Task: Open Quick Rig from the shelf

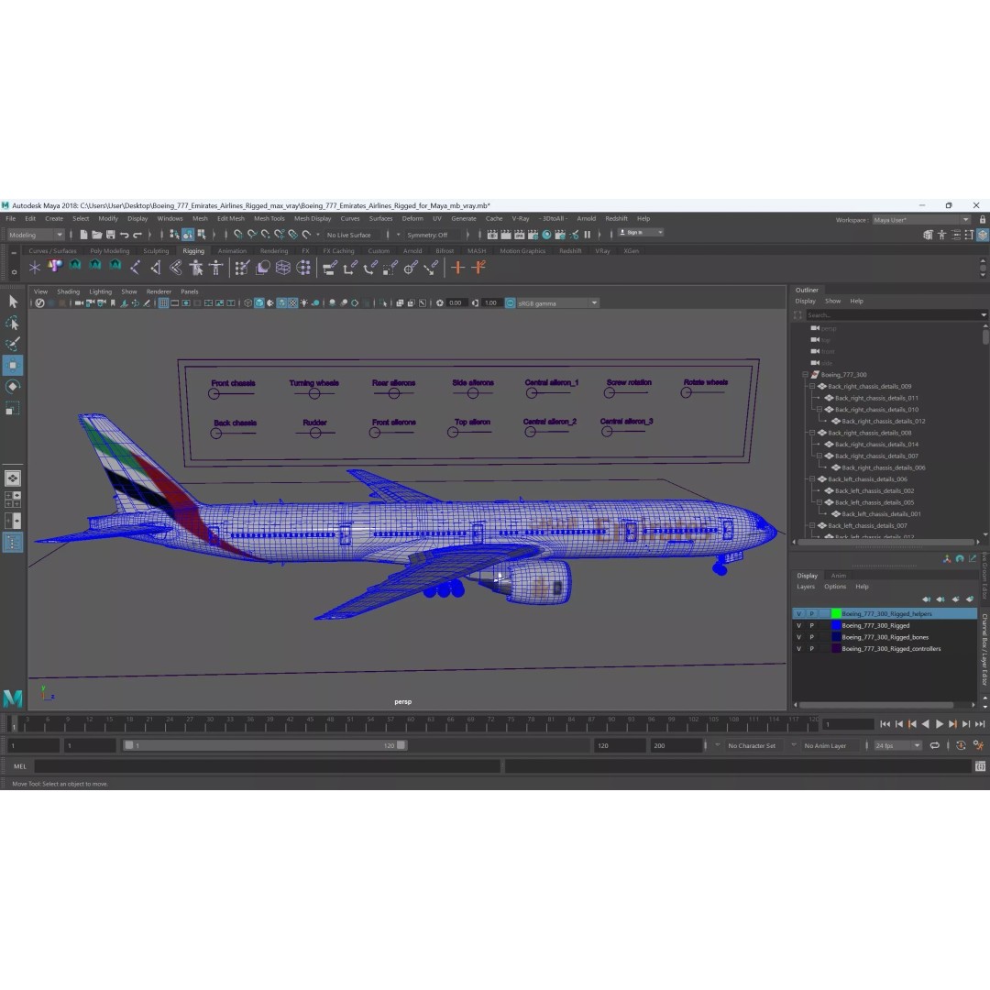Action: click(196, 268)
